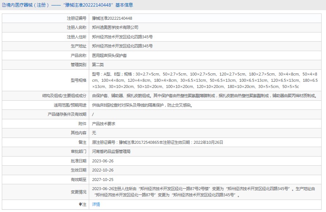Viewport: 326px width, 212px height.
Task: Click the document icon beside 境内医疗器械 title
Action: (x=4, y=5)
